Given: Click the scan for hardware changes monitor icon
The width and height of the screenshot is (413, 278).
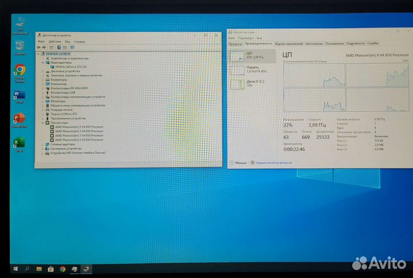Looking at the screenshot, I should point(72,48).
